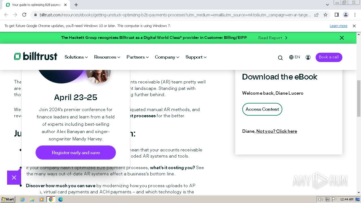Viewport: 361px width, 203px height.
Task: Switch to Chrome taskbar icon
Action: [x=51, y=199]
